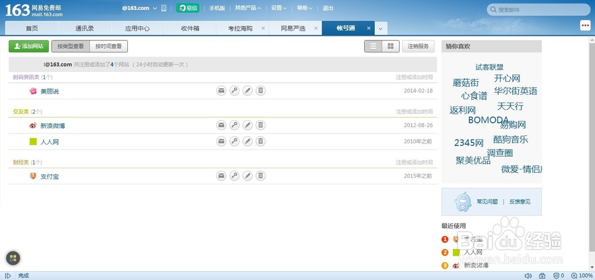Edit 人人网 entry with pencil icon
Screen dimensions: 595x280
point(248,141)
